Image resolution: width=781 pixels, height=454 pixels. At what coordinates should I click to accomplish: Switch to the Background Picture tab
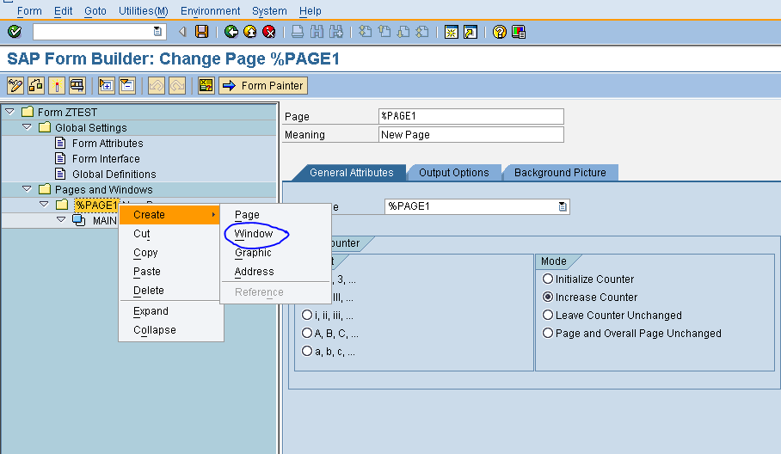(560, 173)
